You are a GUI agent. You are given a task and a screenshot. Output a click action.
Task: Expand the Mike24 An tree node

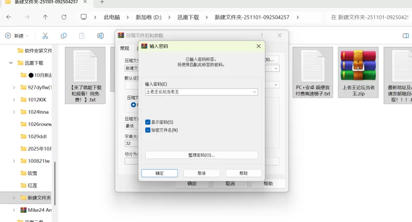coord(14,210)
